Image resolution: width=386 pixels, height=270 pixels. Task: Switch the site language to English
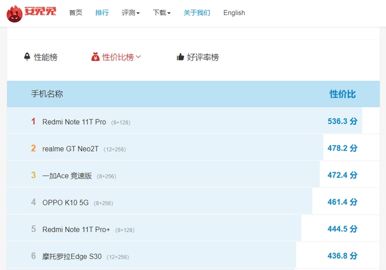coord(234,13)
